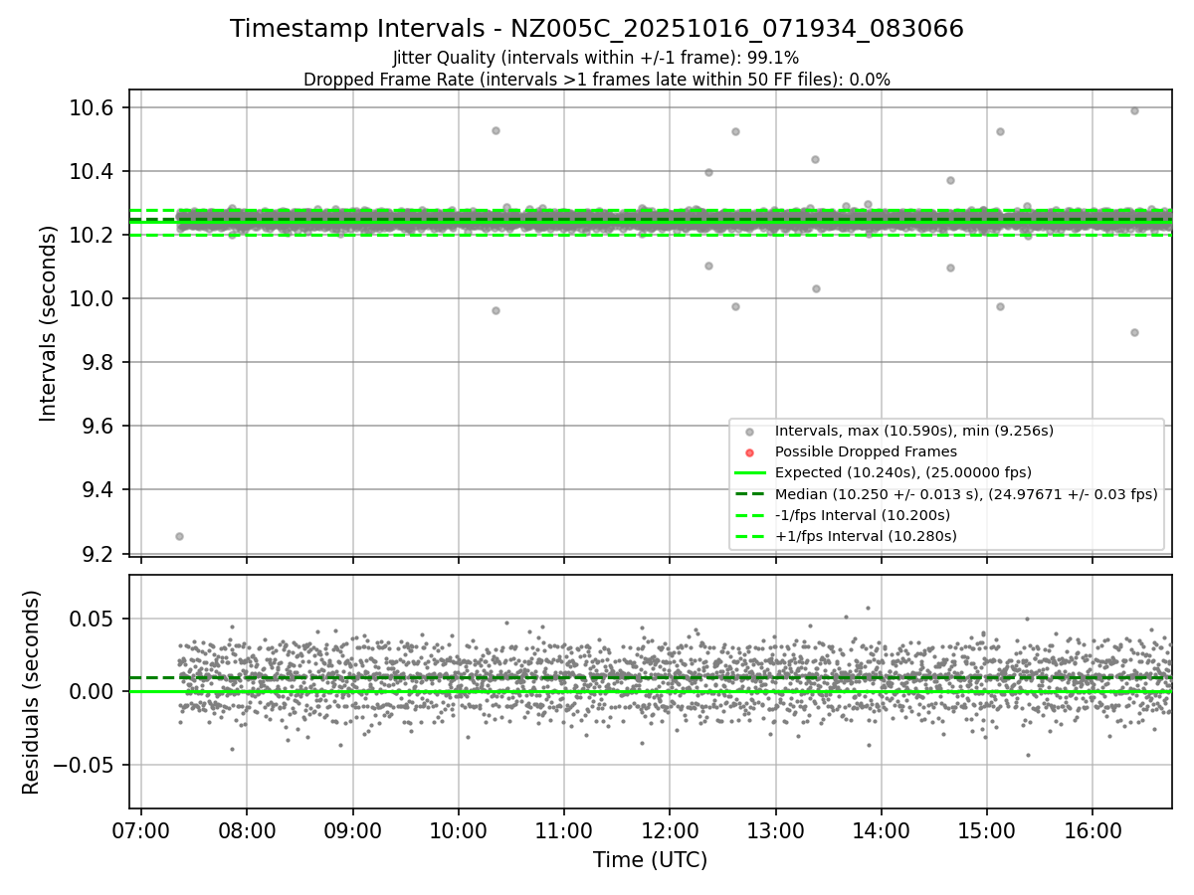The height and width of the screenshot is (895, 1194).
Task: Click the "10.6" y-axis tick label
Action: (93, 107)
